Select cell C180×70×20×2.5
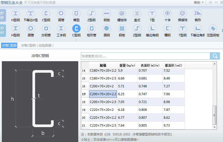The image size is (223, 142). (103, 78)
